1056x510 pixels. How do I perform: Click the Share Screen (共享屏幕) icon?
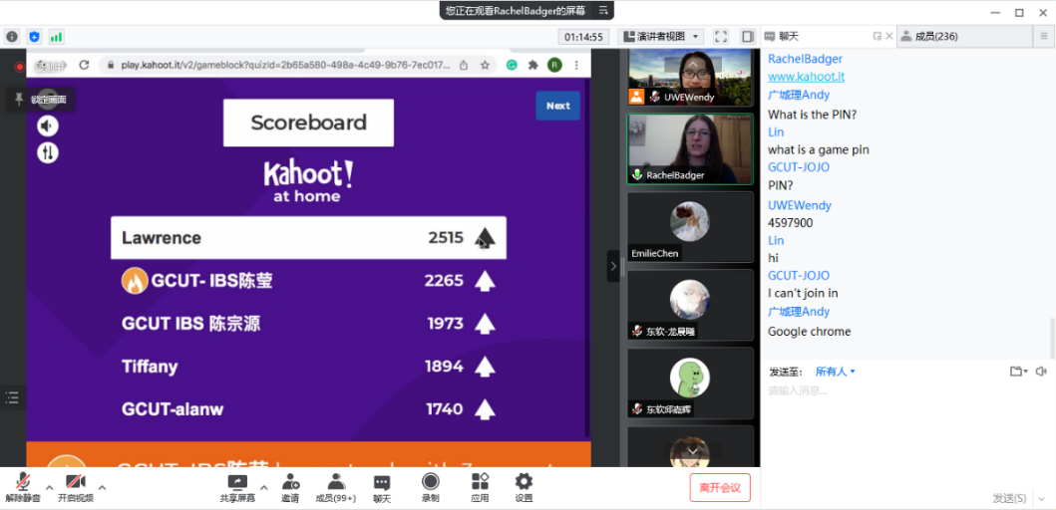click(237, 482)
